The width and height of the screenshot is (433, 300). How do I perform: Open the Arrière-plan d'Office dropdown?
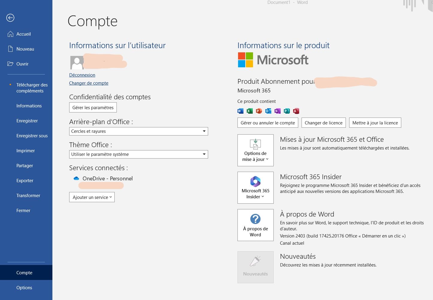[138, 131]
